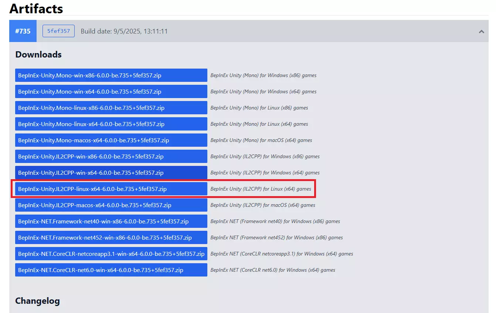The width and height of the screenshot is (496, 313).
Task: Click description 'BepInEx Unity (Mono) for Linux (x86) games'
Action: 259,108
